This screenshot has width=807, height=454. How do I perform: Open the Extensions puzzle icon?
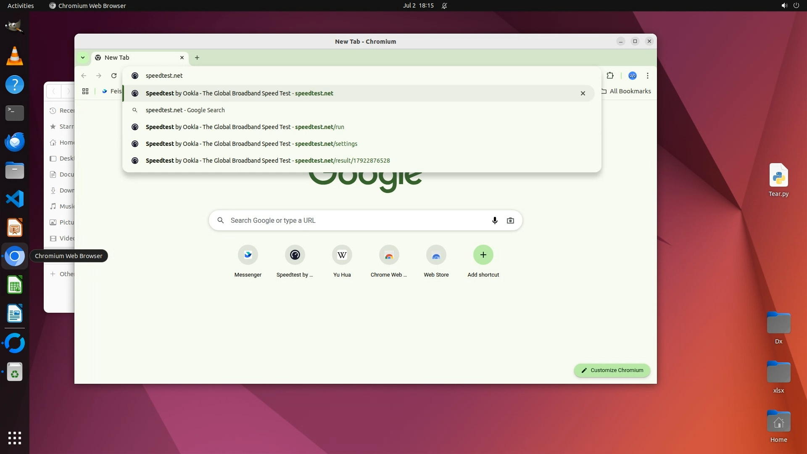click(610, 76)
